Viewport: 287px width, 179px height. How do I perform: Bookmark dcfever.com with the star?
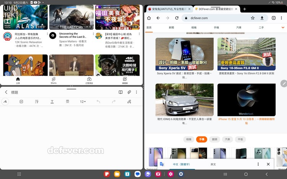(x=253, y=18)
